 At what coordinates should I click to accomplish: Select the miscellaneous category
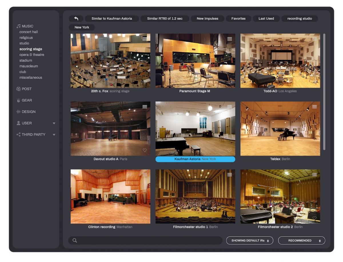pyautogui.click(x=31, y=78)
